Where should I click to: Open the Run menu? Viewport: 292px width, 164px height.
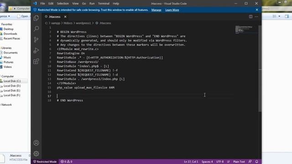point(92,3)
